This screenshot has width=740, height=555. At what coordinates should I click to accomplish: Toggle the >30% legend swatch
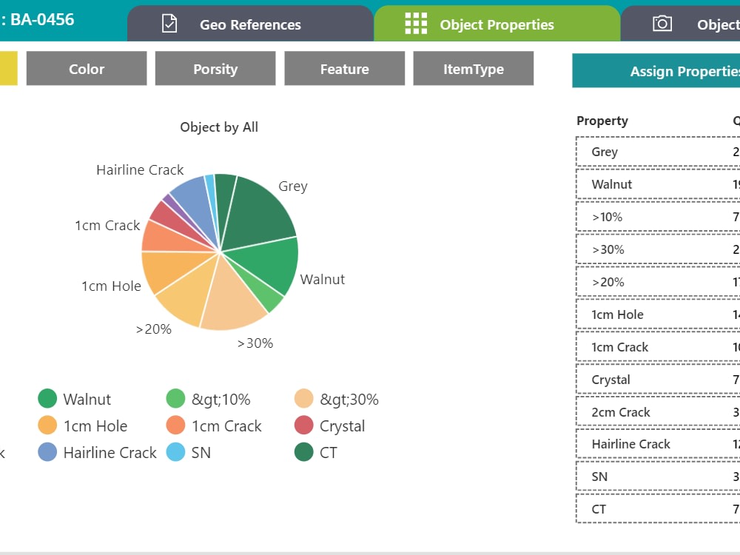point(304,398)
